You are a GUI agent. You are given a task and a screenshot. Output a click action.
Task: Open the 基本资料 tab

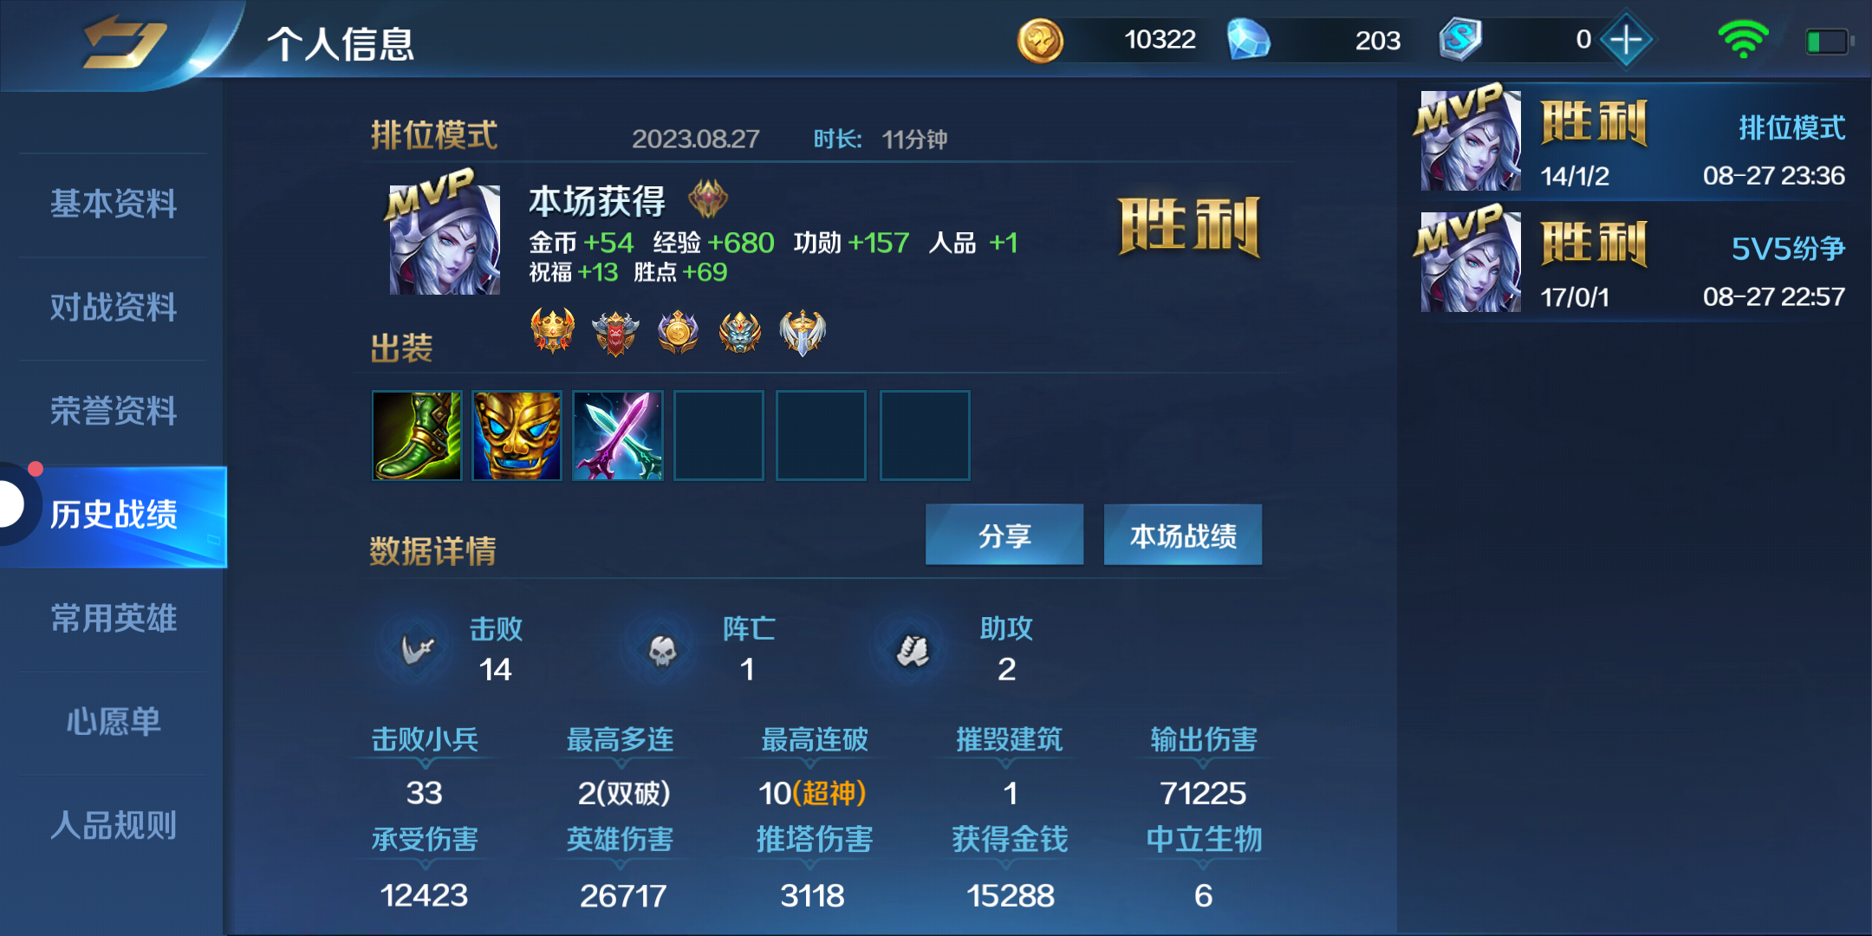tap(114, 205)
